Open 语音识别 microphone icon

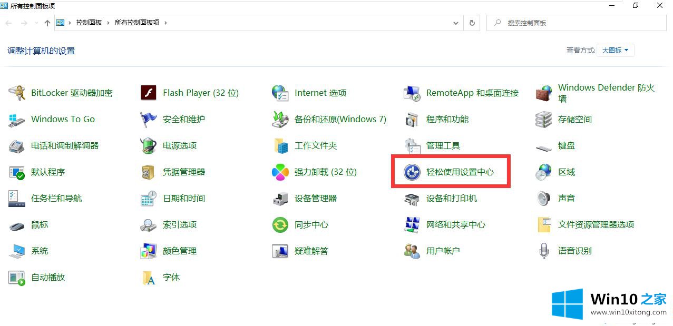(x=544, y=251)
